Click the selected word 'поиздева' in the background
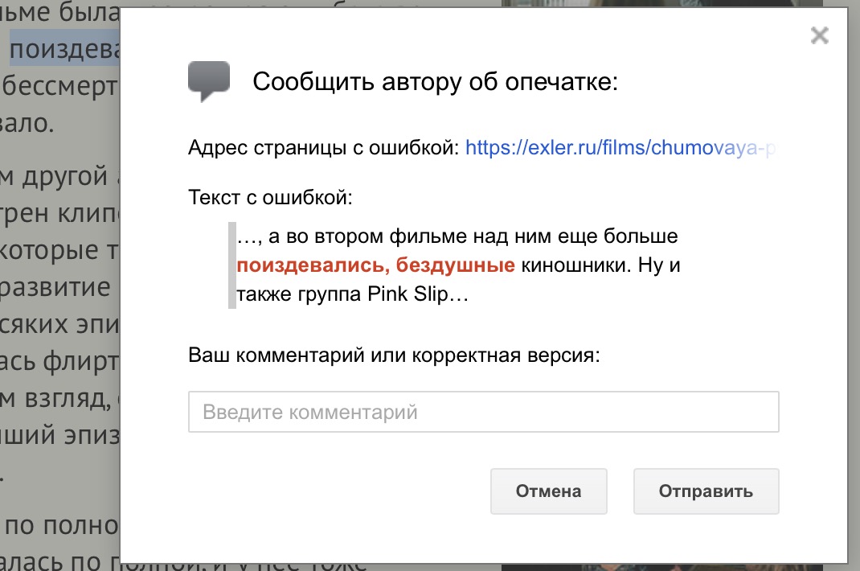The width and height of the screenshot is (860, 571). (x=65, y=50)
